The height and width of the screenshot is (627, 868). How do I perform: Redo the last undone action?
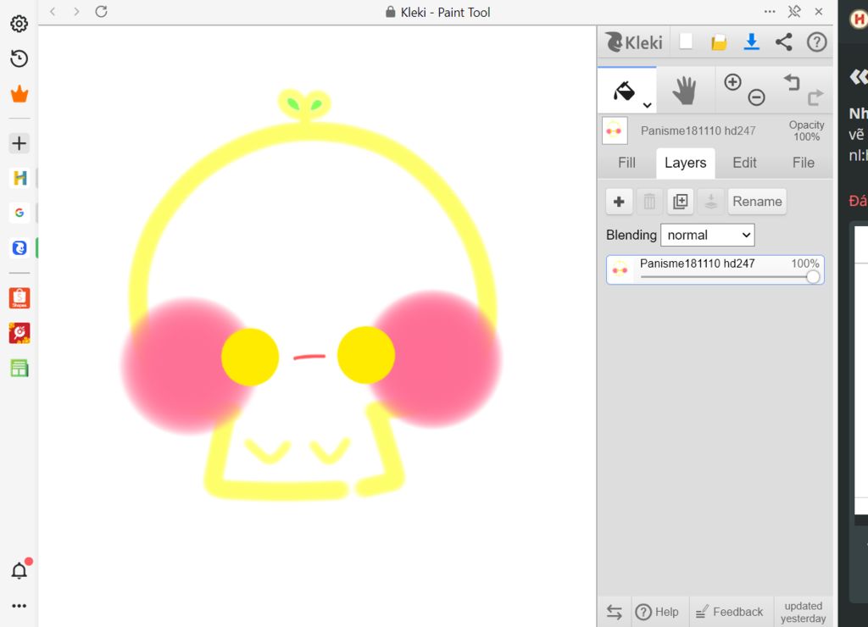click(815, 97)
